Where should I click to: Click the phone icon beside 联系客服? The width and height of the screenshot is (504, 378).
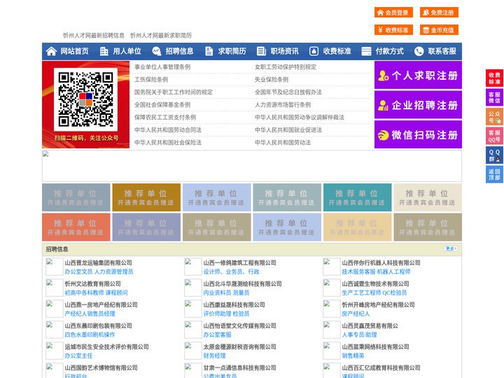click(x=419, y=51)
